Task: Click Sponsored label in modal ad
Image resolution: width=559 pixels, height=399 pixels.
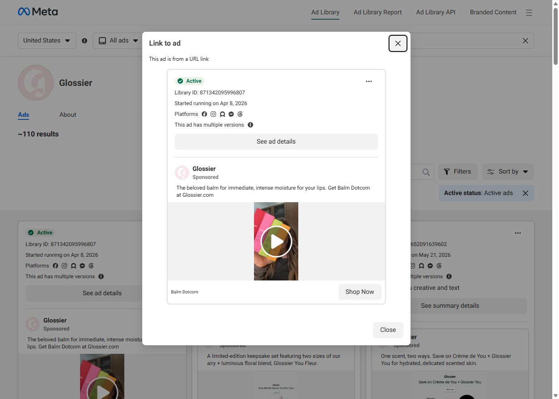Action: [x=206, y=177]
